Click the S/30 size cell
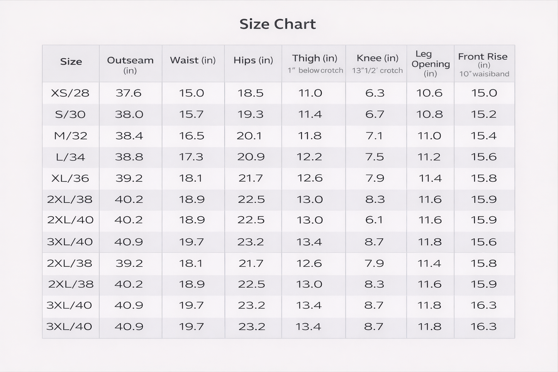This screenshot has height=372, width=558. pos(70,114)
